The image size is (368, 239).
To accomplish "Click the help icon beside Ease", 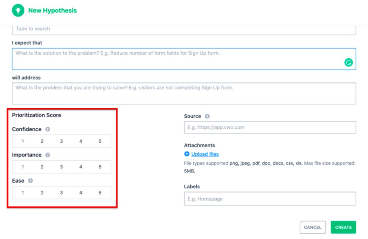I will 31,181.
